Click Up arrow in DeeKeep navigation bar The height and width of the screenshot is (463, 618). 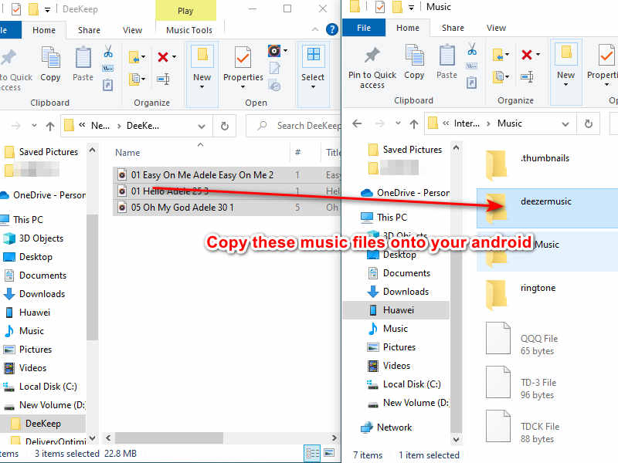(x=50, y=126)
